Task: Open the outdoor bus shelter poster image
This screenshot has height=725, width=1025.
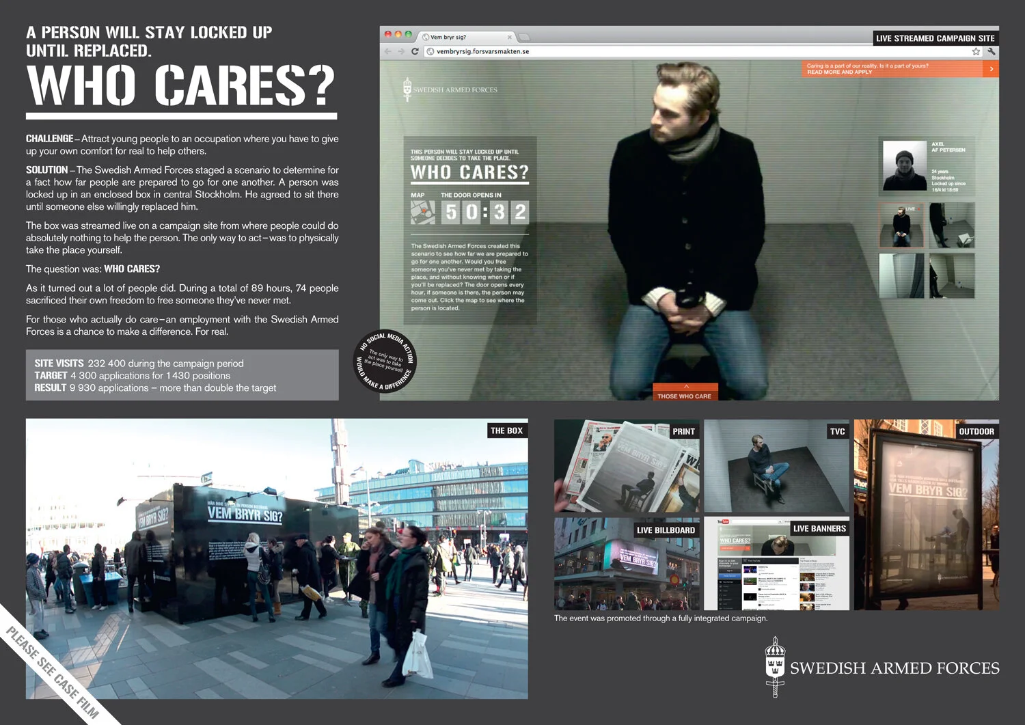Action: click(927, 515)
